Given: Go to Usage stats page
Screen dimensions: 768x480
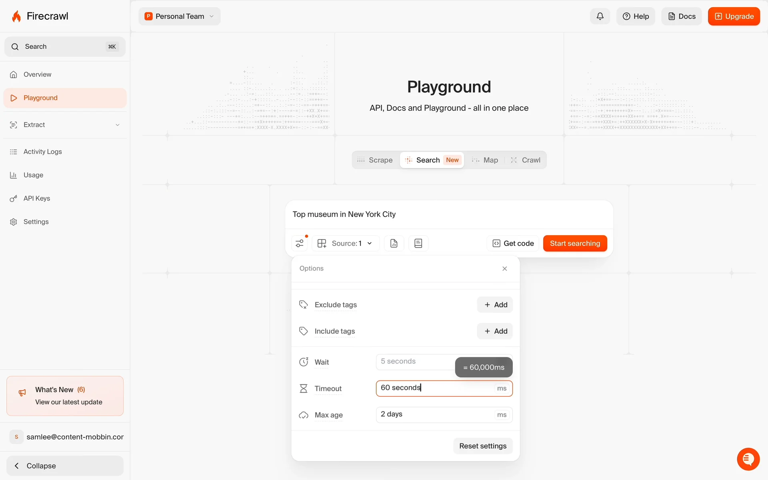Looking at the screenshot, I should [x=33, y=175].
